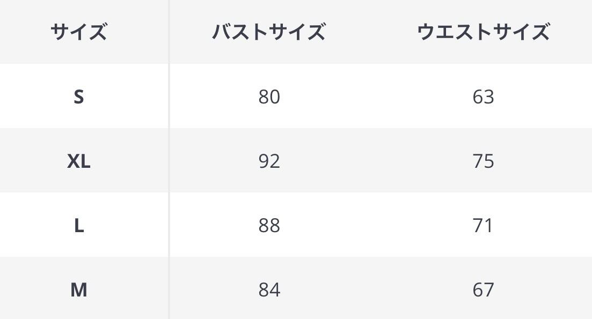Click the waist value 71
592x319 pixels.
pyautogui.click(x=483, y=226)
